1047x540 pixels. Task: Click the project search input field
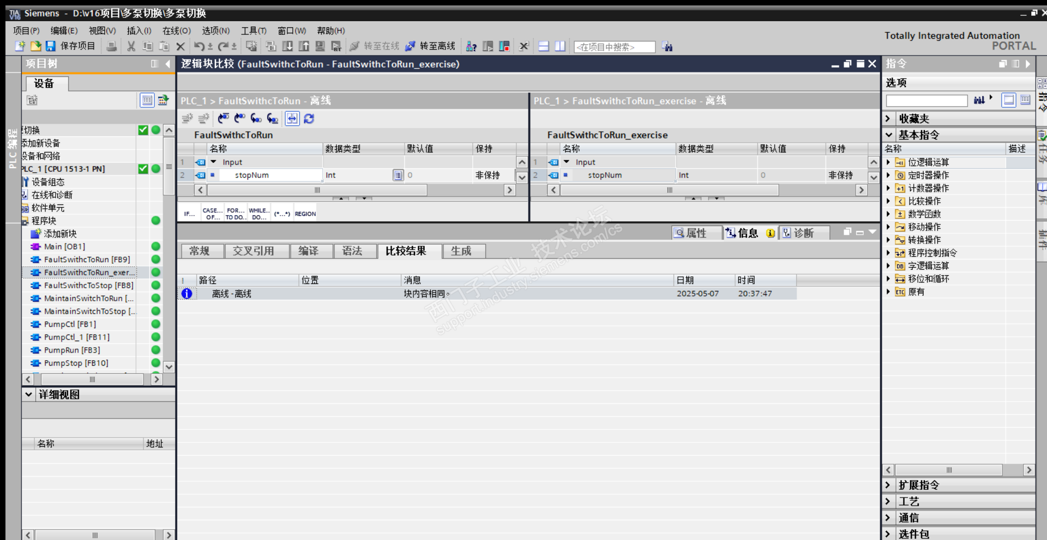(615, 47)
